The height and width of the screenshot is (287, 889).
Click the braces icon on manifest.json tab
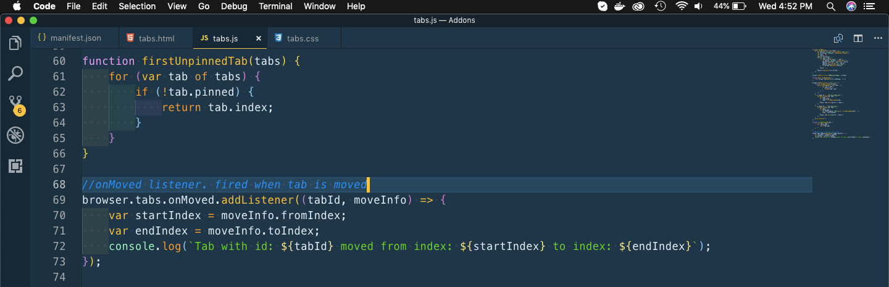tap(42, 38)
